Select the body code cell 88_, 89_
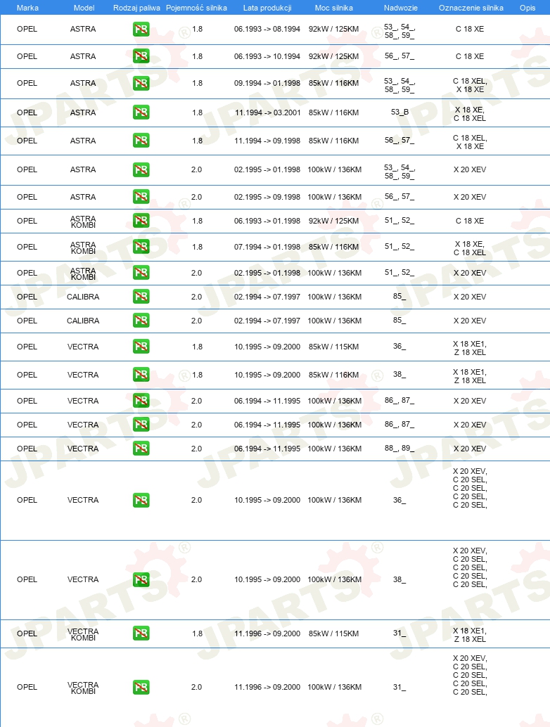Screen dimensions: 550x727 (399, 449)
